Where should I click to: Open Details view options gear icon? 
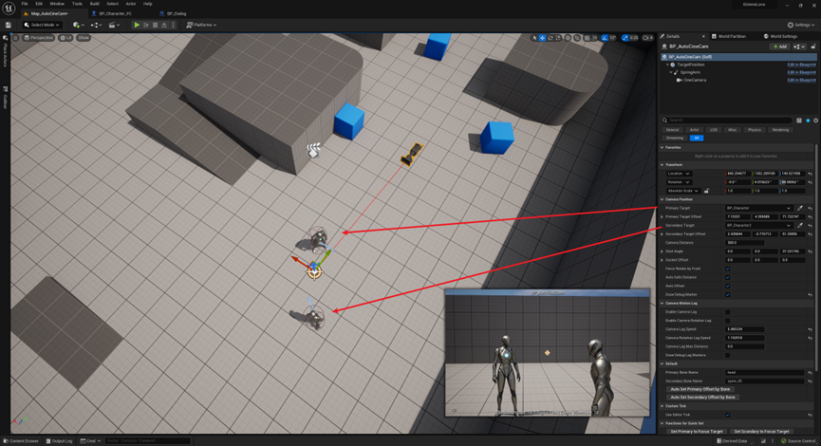pos(815,121)
